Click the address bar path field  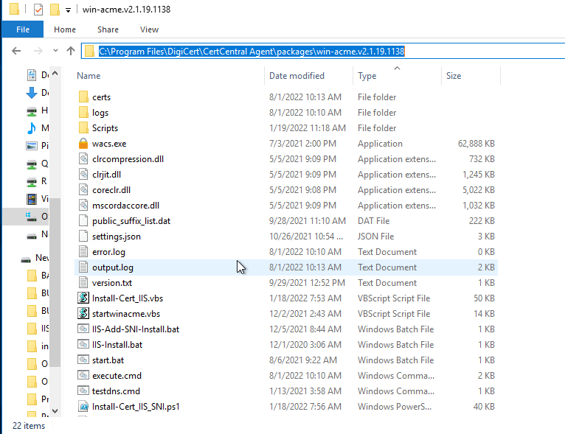click(x=323, y=51)
